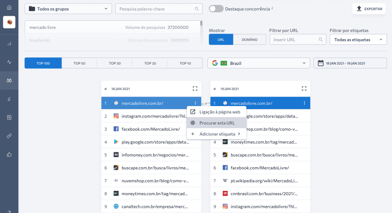The width and height of the screenshot is (392, 213).
Task: Focus the Inserir URL input field
Action: tap(298, 39)
